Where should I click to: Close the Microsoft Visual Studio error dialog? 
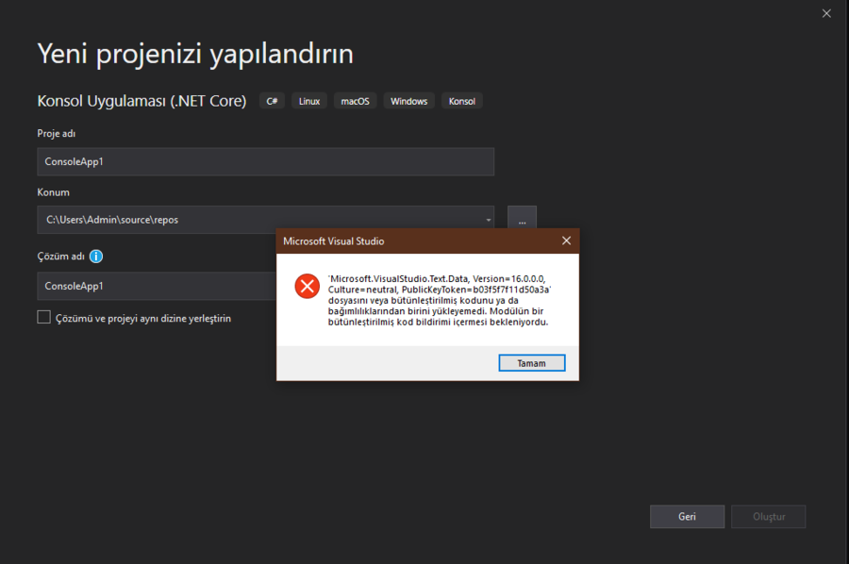(x=566, y=241)
